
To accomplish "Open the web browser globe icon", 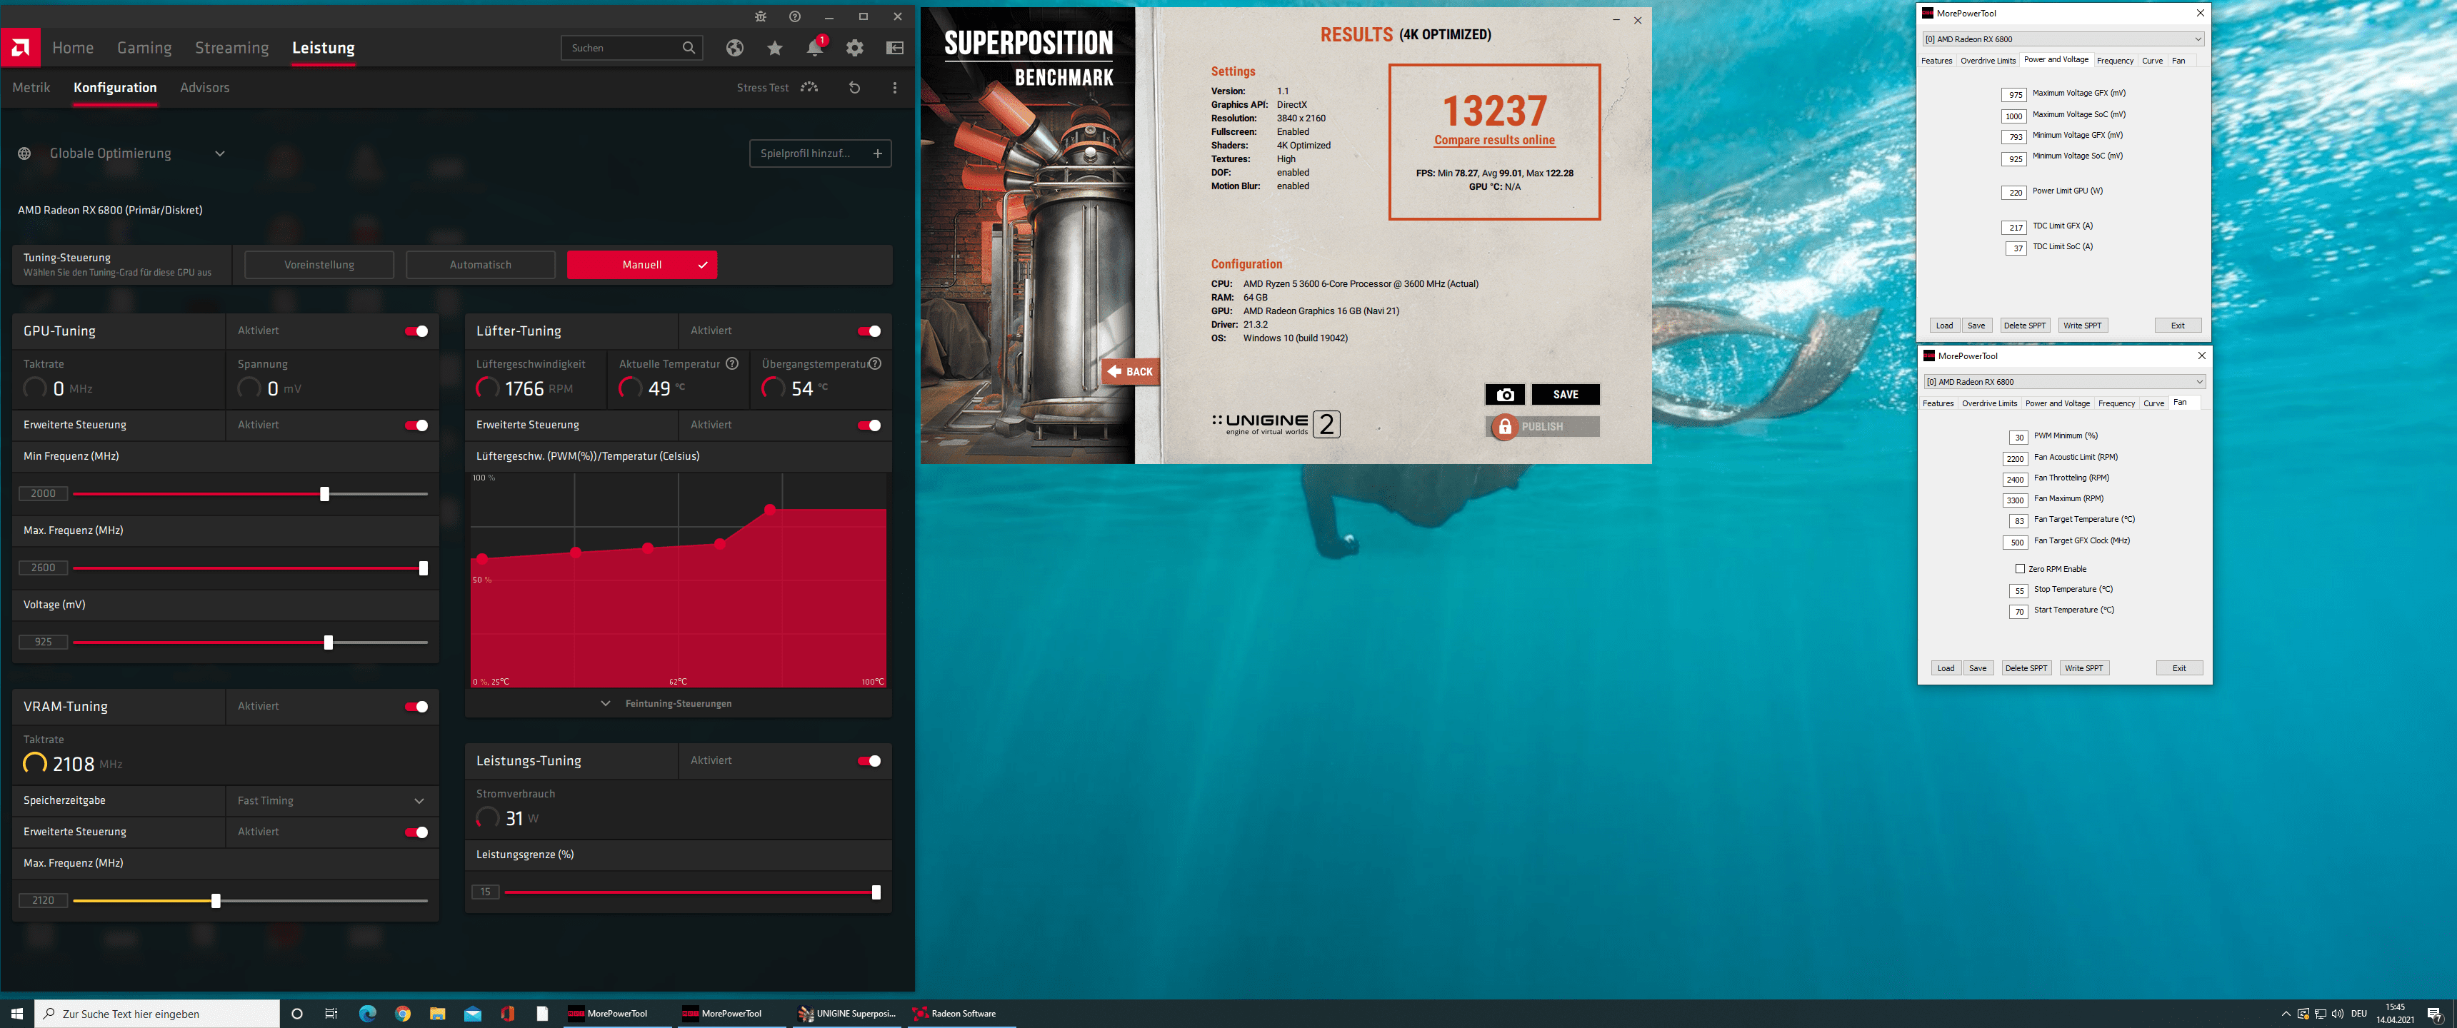I will pos(734,48).
